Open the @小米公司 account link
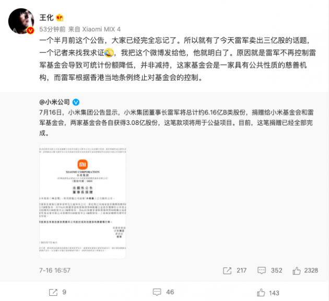This screenshot has height=301, width=329. tap(54, 102)
